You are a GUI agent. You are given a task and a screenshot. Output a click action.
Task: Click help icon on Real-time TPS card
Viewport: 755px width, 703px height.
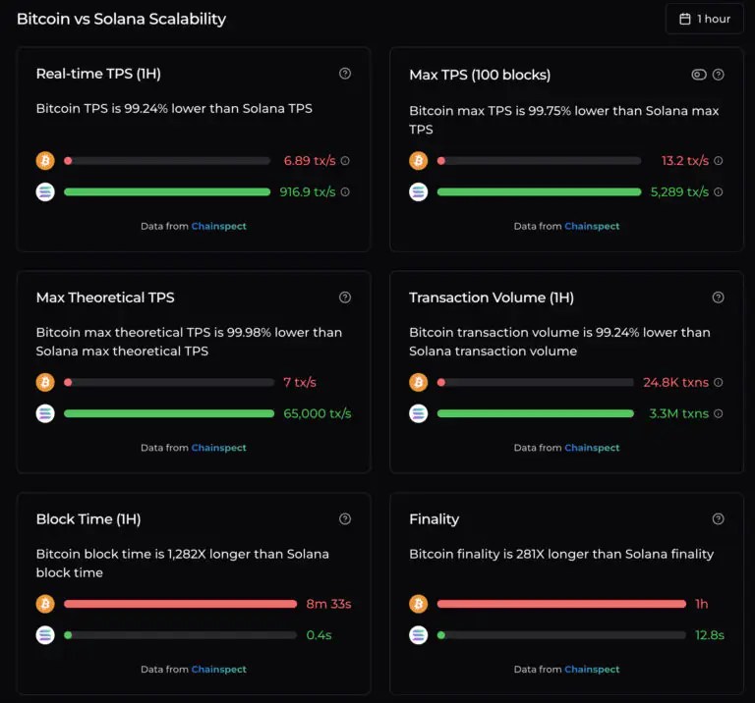click(345, 74)
